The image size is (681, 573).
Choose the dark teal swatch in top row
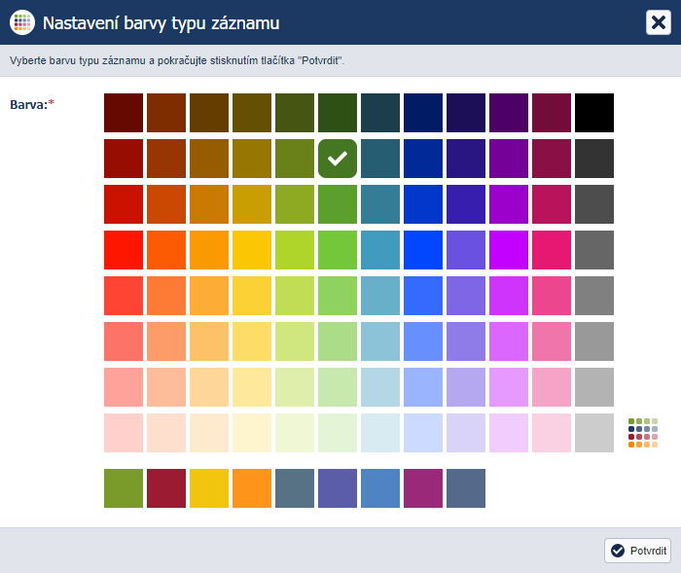coord(380,113)
